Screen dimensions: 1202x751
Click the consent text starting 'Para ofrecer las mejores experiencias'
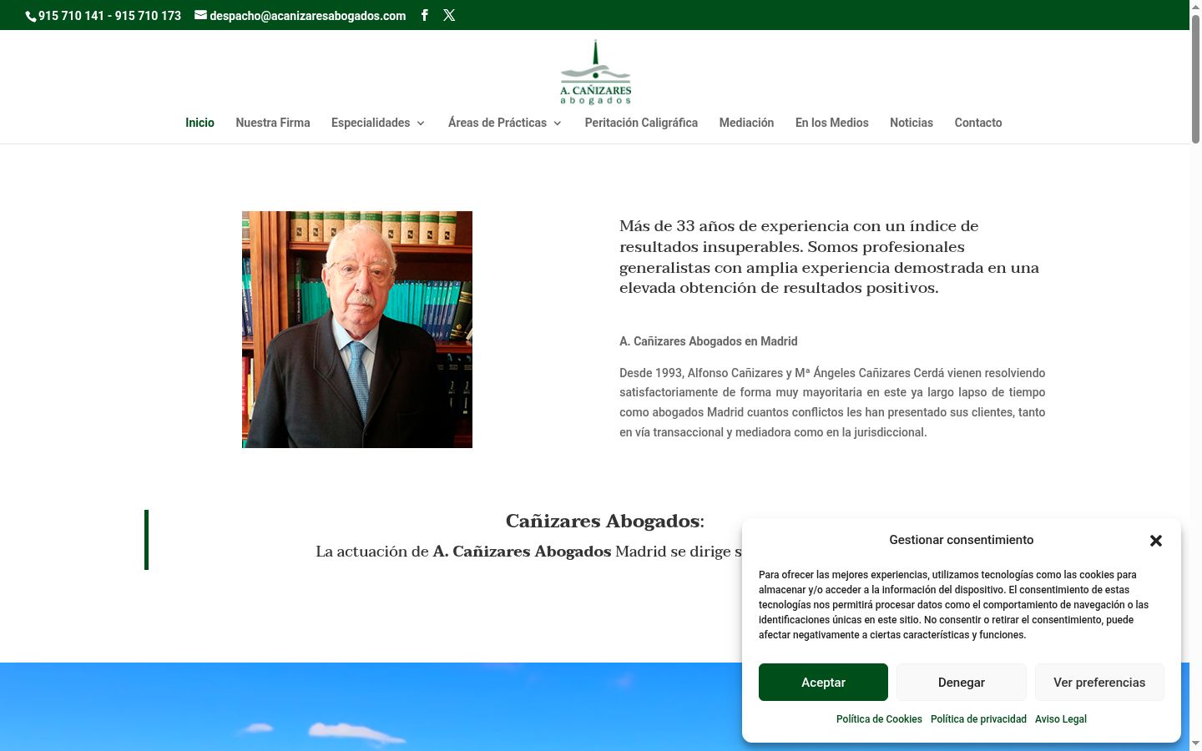(x=953, y=605)
